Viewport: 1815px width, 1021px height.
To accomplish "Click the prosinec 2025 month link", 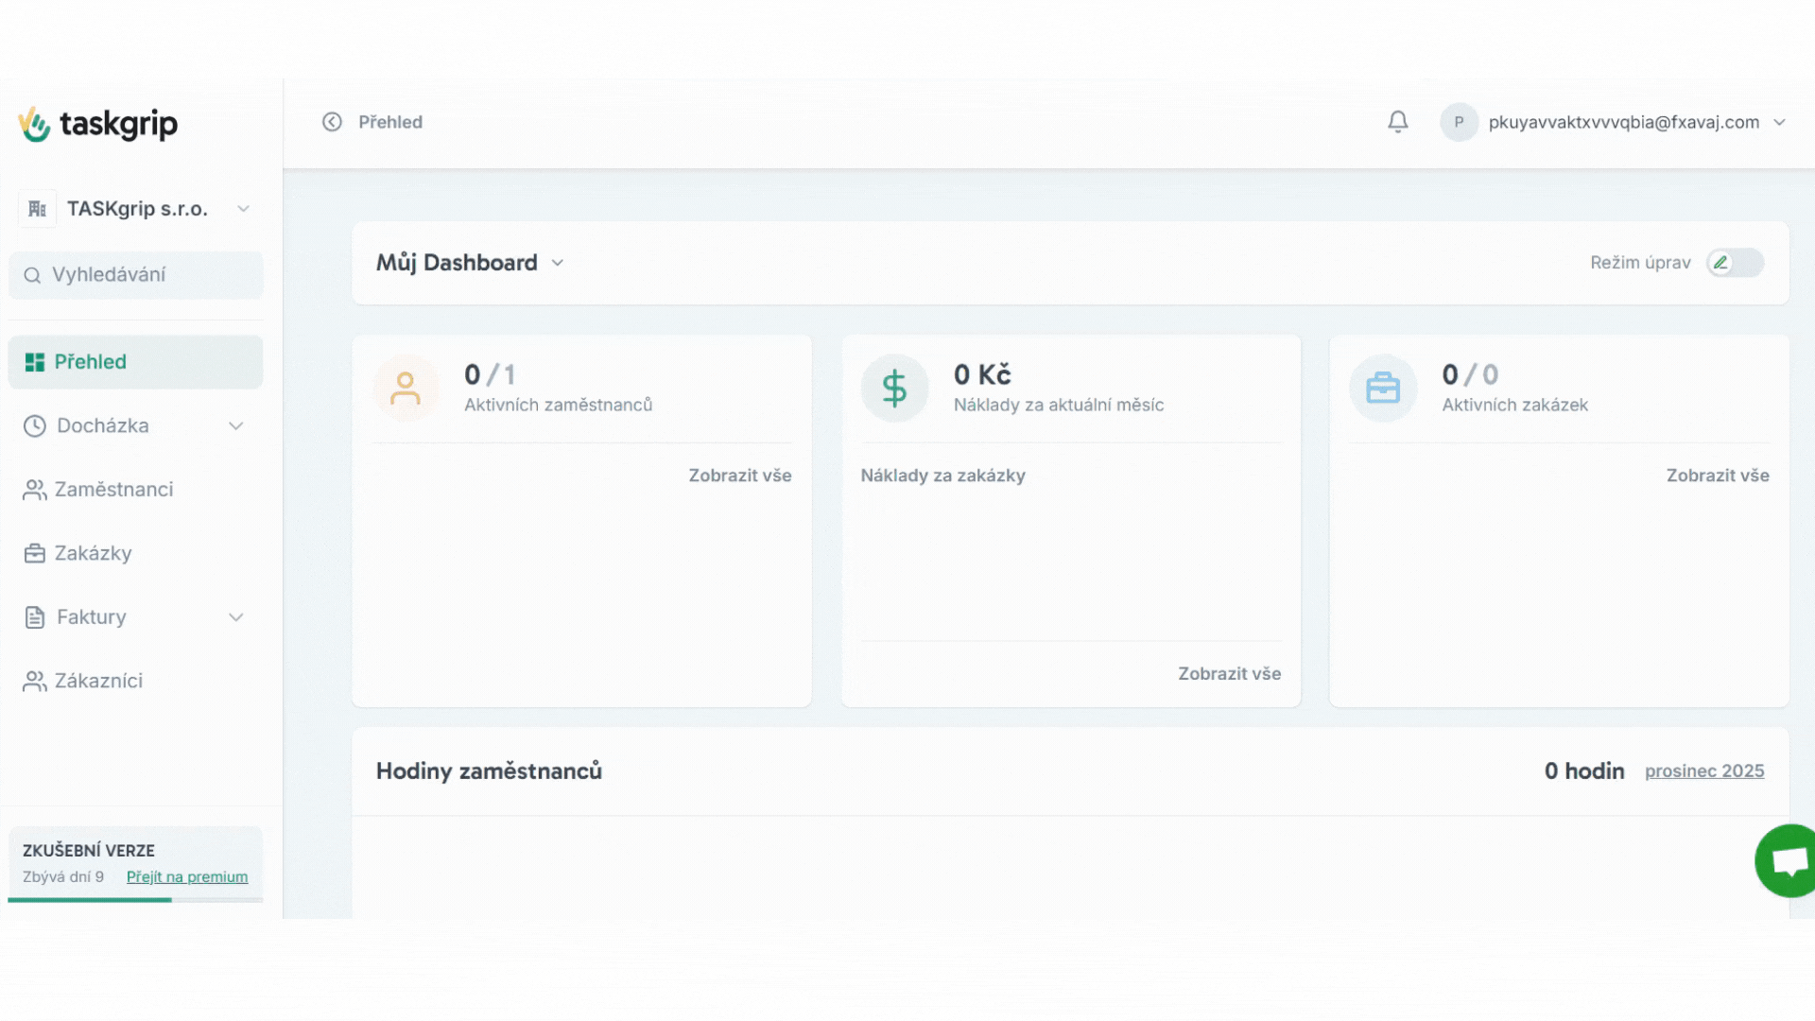I will (1703, 771).
